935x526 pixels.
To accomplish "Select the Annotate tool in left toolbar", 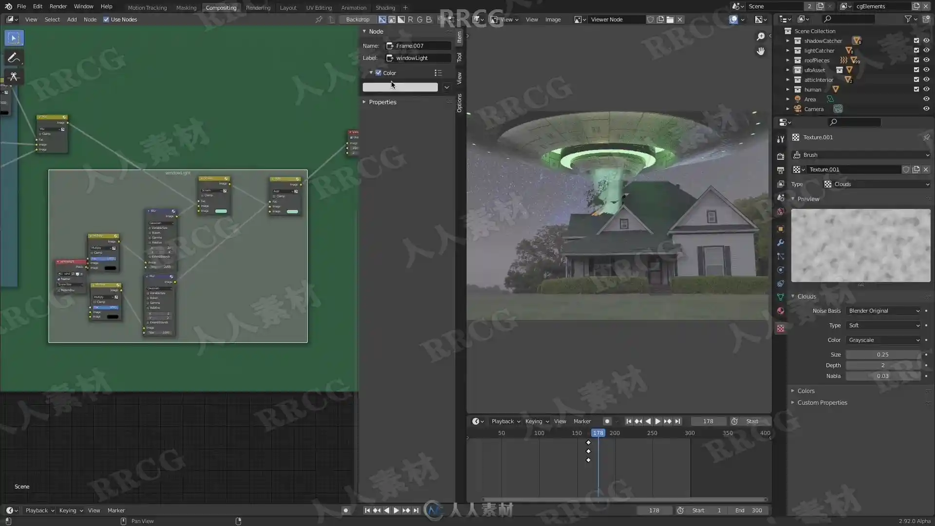I will [14, 57].
